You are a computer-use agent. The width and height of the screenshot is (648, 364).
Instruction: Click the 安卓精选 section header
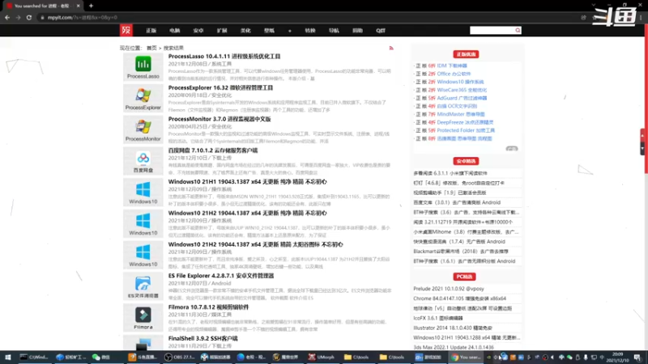click(x=466, y=161)
